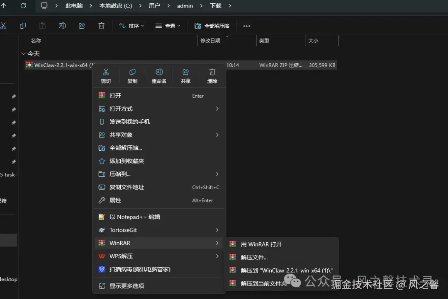Select 添加到收藏夹
The height and width of the screenshot is (299, 448).
[159, 161]
